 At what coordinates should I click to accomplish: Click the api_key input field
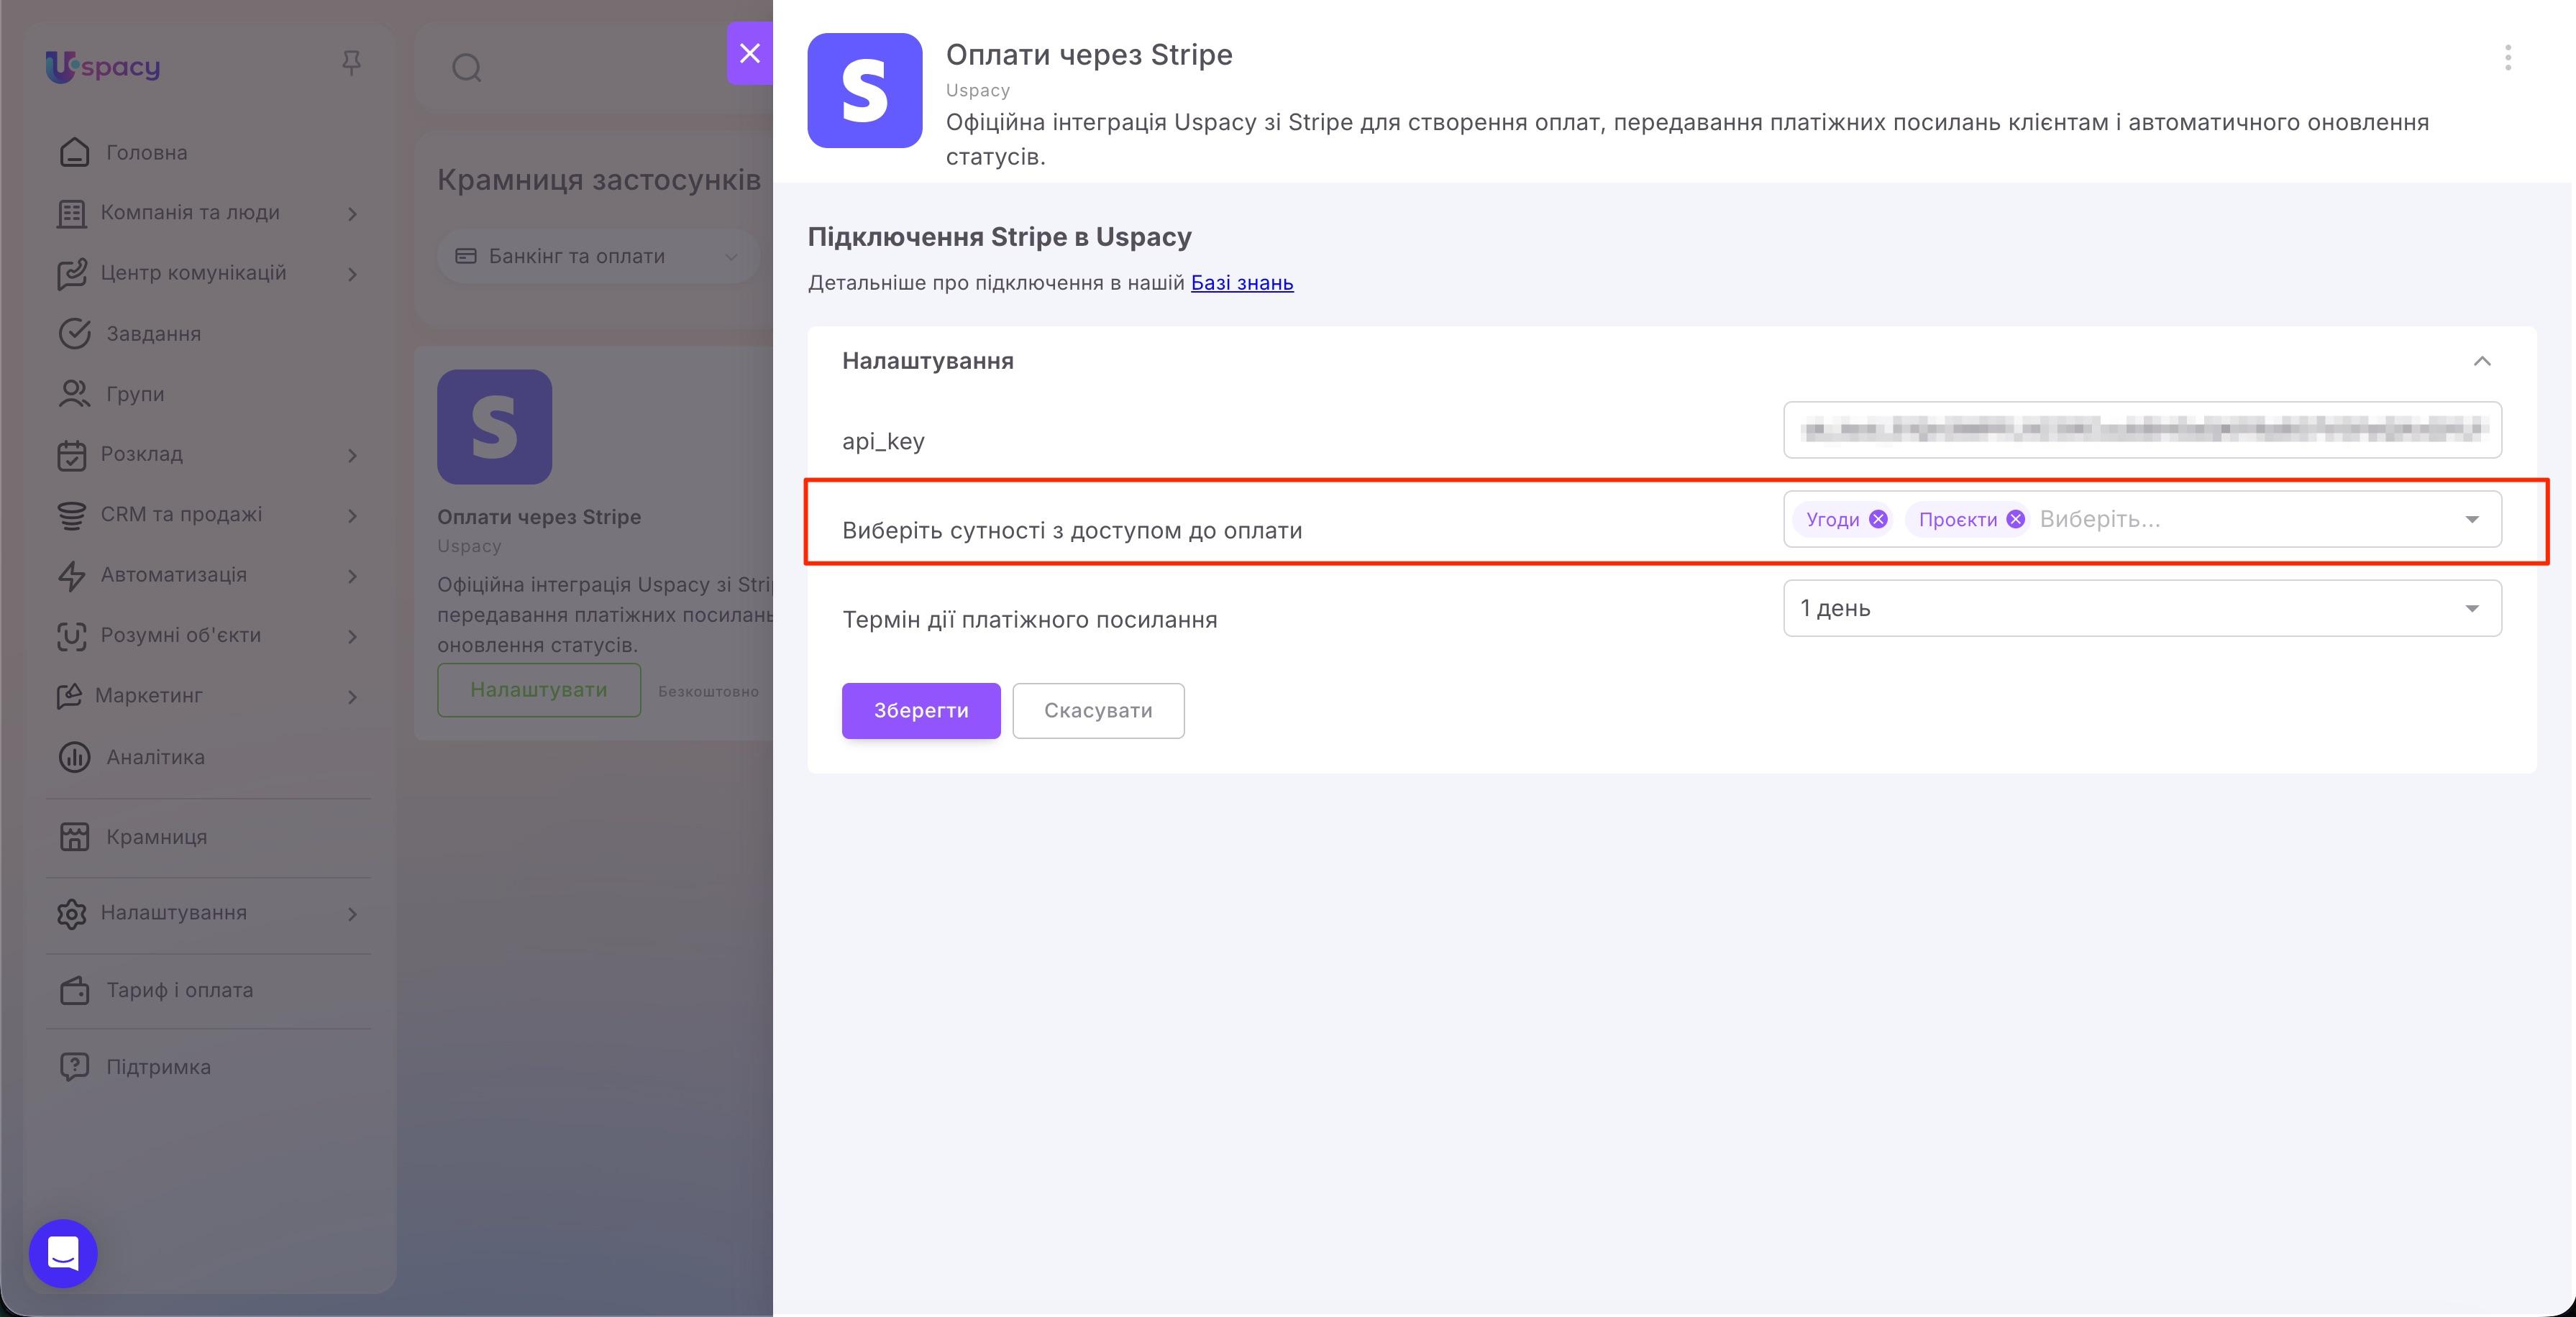2142,430
